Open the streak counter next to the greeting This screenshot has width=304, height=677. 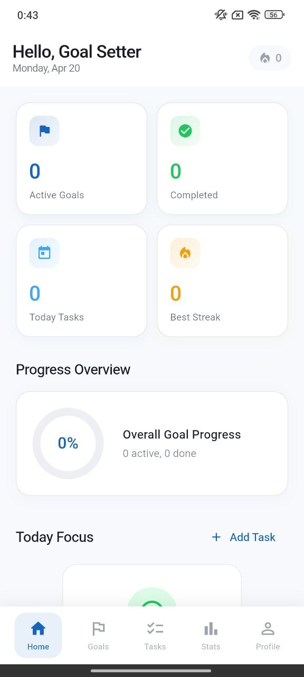pyautogui.click(x=269, y=58)
